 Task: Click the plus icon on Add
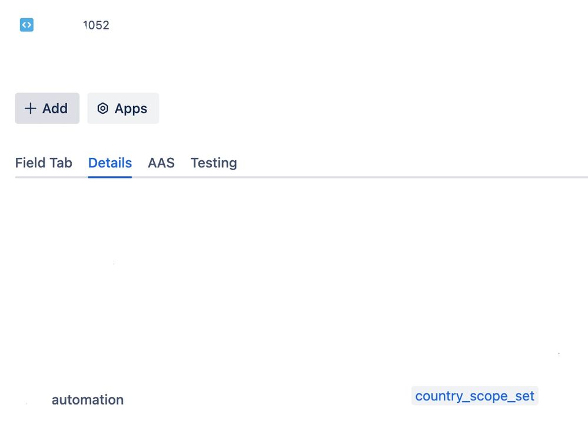point(30,108)
